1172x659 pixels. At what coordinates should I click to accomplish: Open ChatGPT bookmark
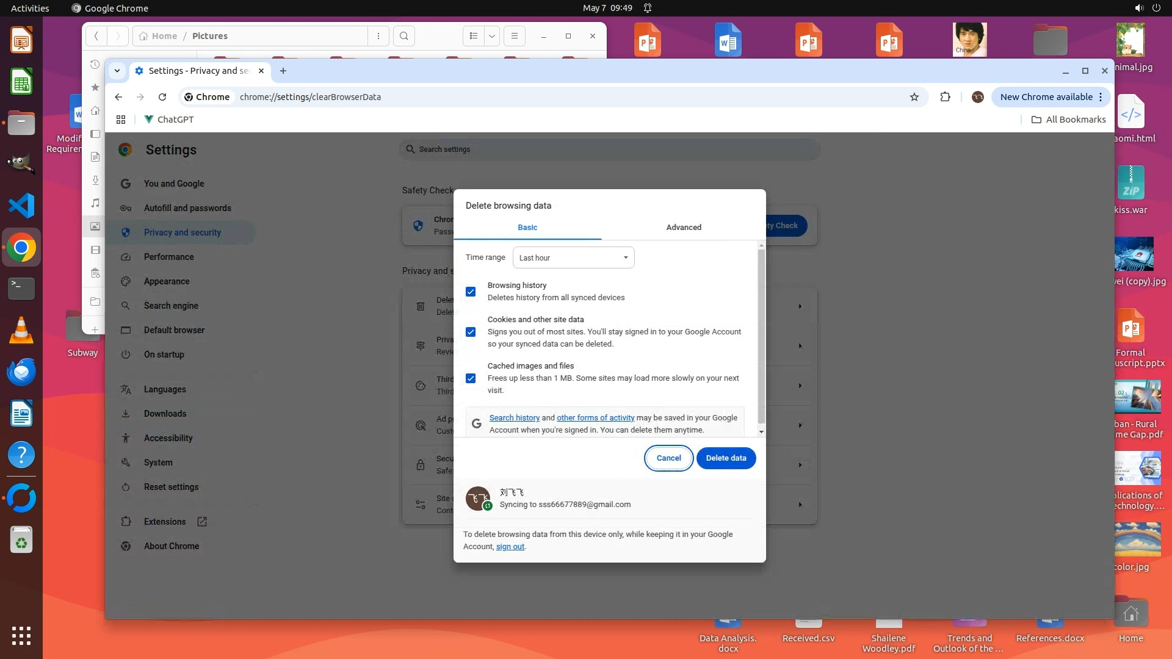coord(169,120)
